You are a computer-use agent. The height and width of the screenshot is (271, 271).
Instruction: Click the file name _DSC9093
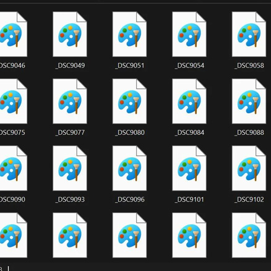(x=70, y=200)
